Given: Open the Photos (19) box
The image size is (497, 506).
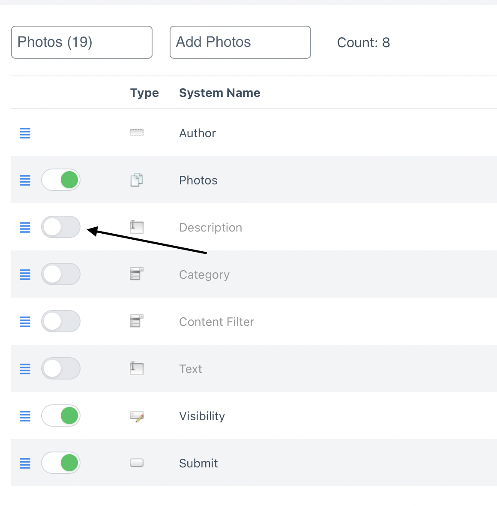Looking at the screenshot, I should pyautogui.click(x=82, y=42).
